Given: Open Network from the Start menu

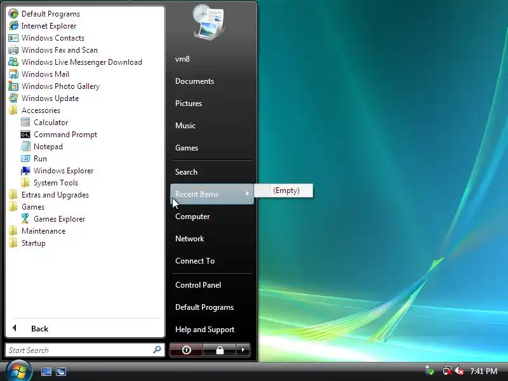Looking at the screenshot, I should [189, 239].
